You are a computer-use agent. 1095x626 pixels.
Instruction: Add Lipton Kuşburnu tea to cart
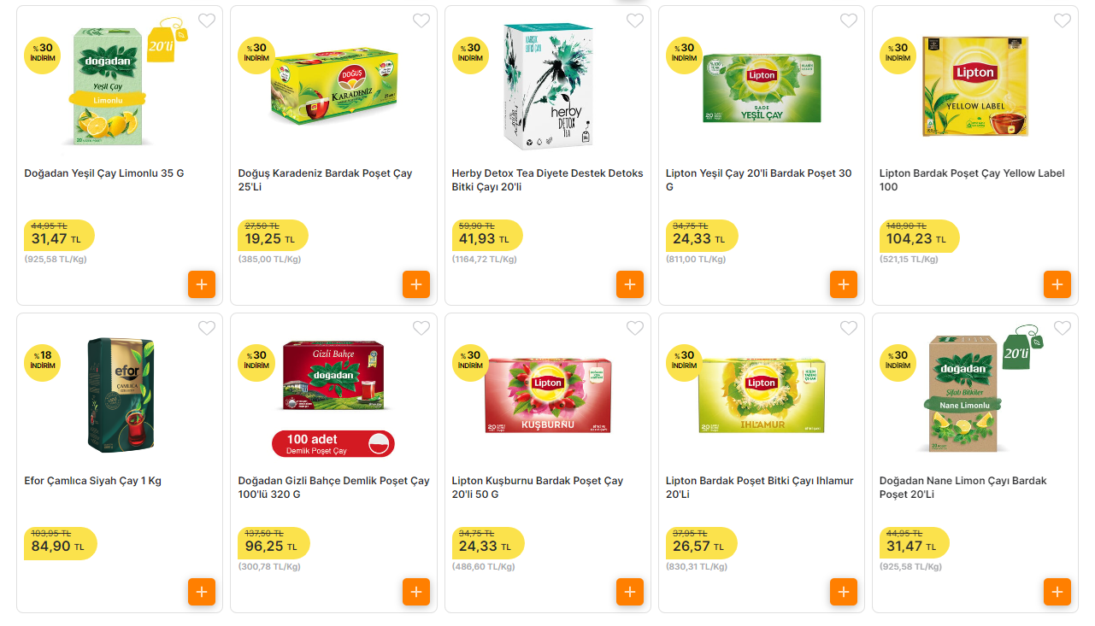630,592
